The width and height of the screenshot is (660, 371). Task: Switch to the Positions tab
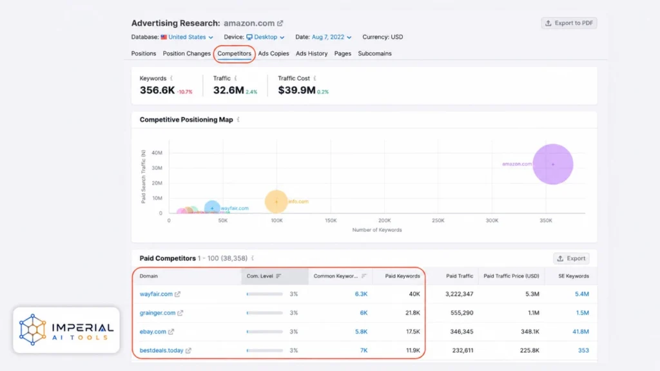(144, 53)
